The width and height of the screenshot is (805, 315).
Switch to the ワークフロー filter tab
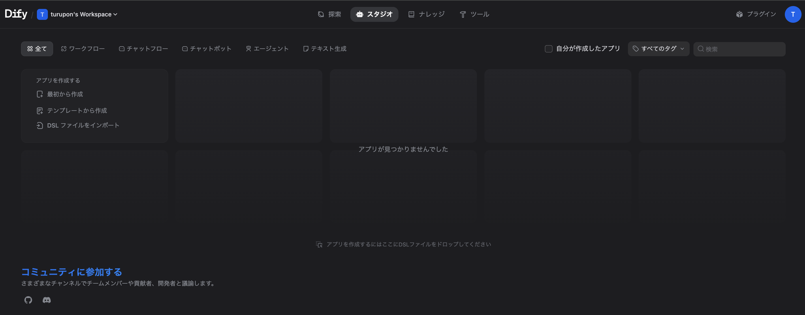(83, 49)
